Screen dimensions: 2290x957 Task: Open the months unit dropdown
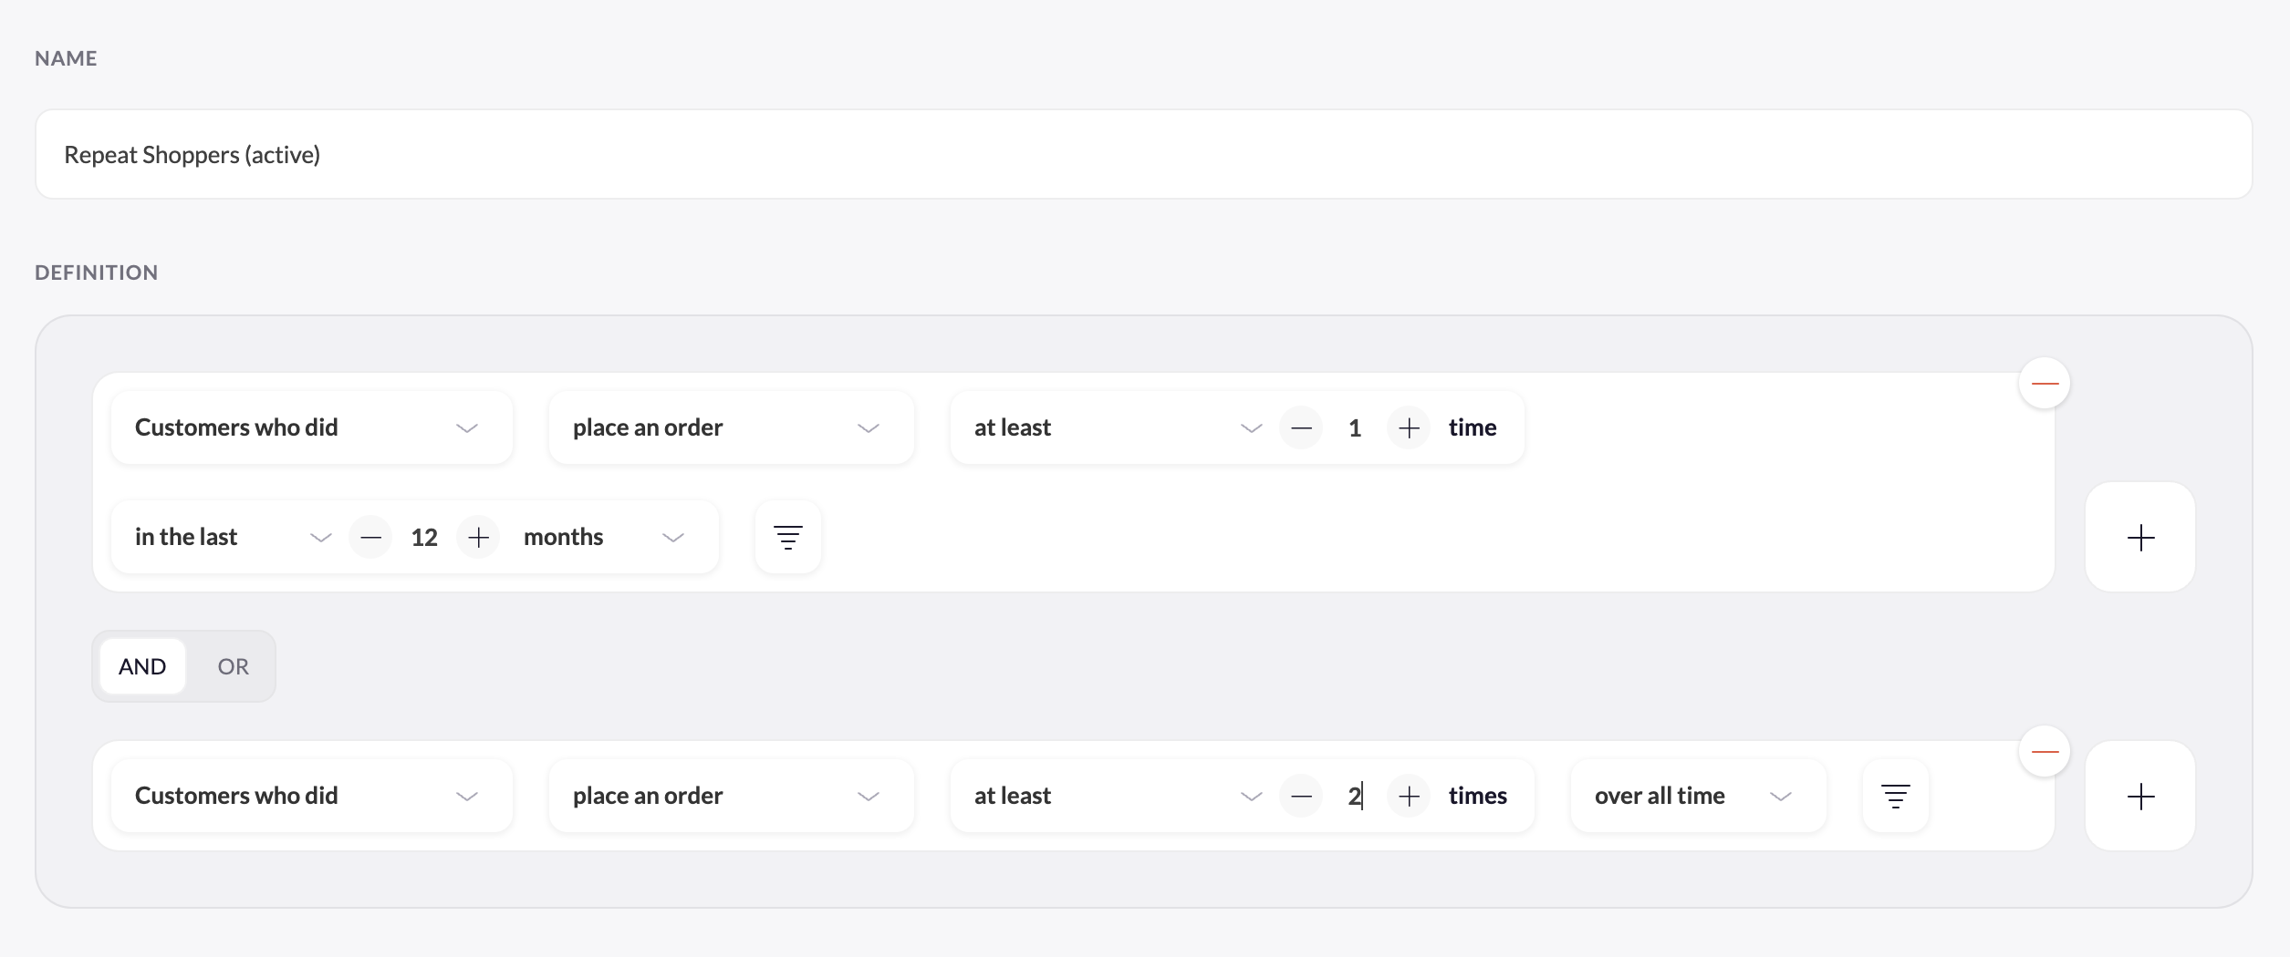click(x=603, y=537)
